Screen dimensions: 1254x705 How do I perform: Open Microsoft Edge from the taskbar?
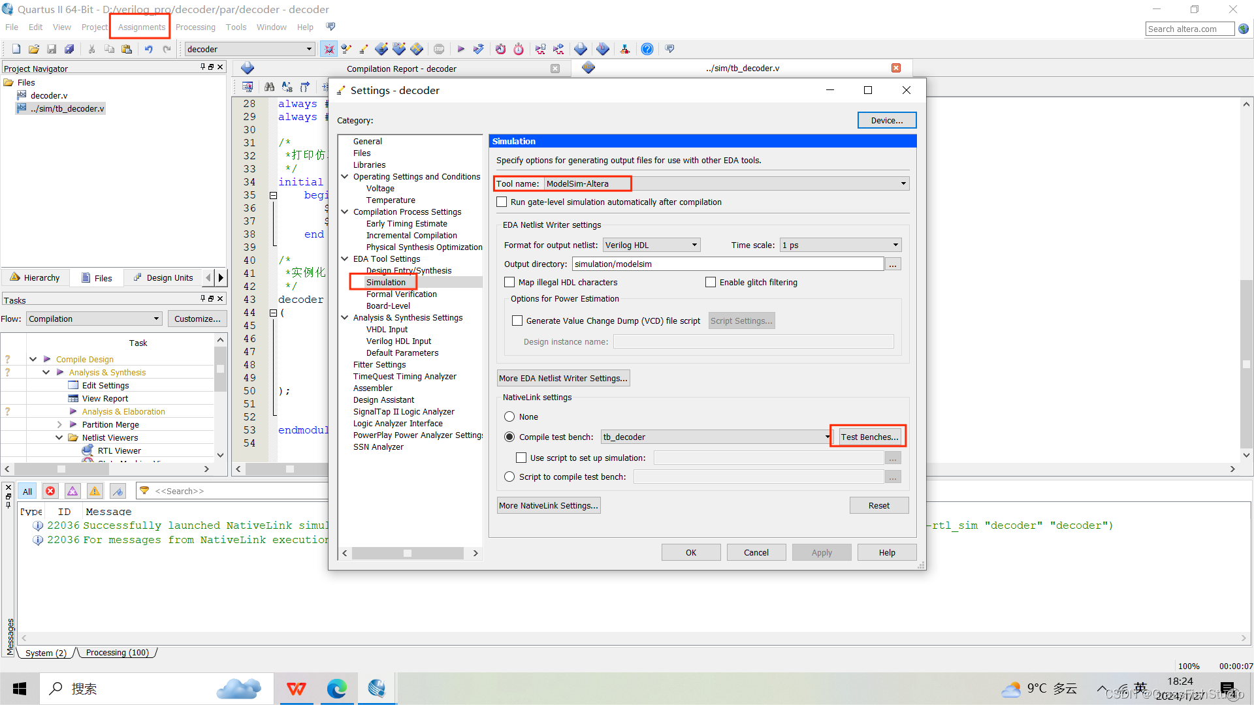[337, 688]
